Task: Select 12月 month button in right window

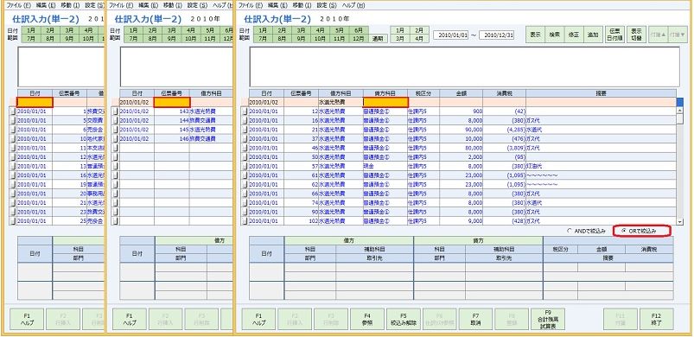Action: [x=360, y=39]
